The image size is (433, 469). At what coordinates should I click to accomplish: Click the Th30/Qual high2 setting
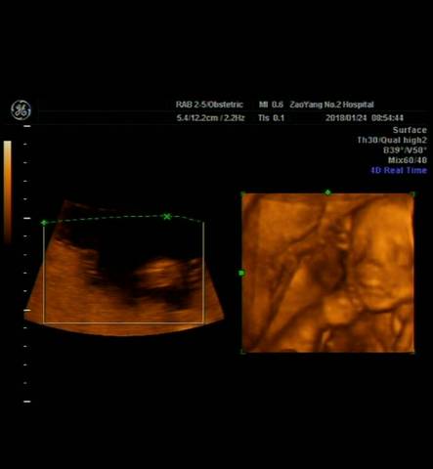392,140
